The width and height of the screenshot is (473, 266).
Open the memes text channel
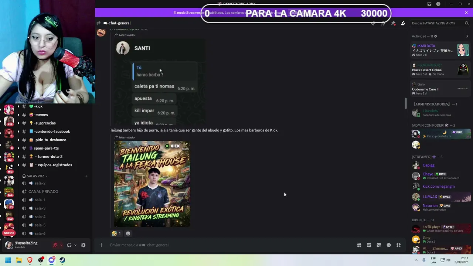point(54,115)
